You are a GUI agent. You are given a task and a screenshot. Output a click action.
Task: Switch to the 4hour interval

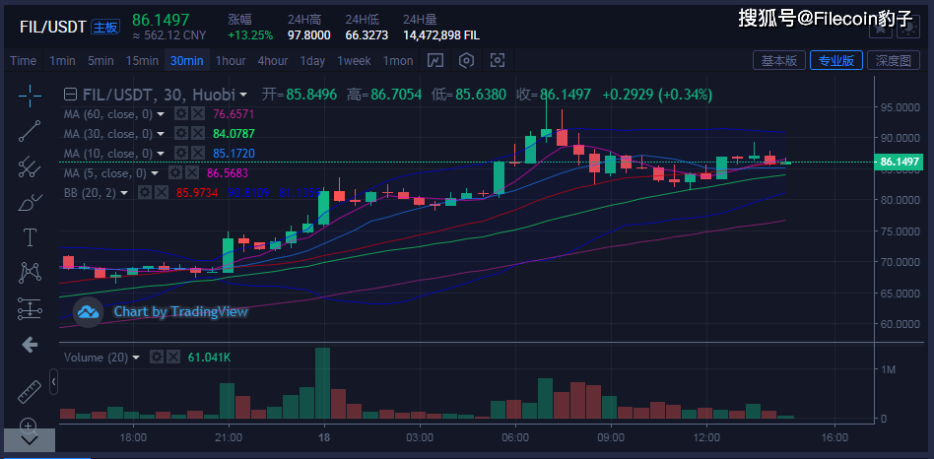coord(273,61)
